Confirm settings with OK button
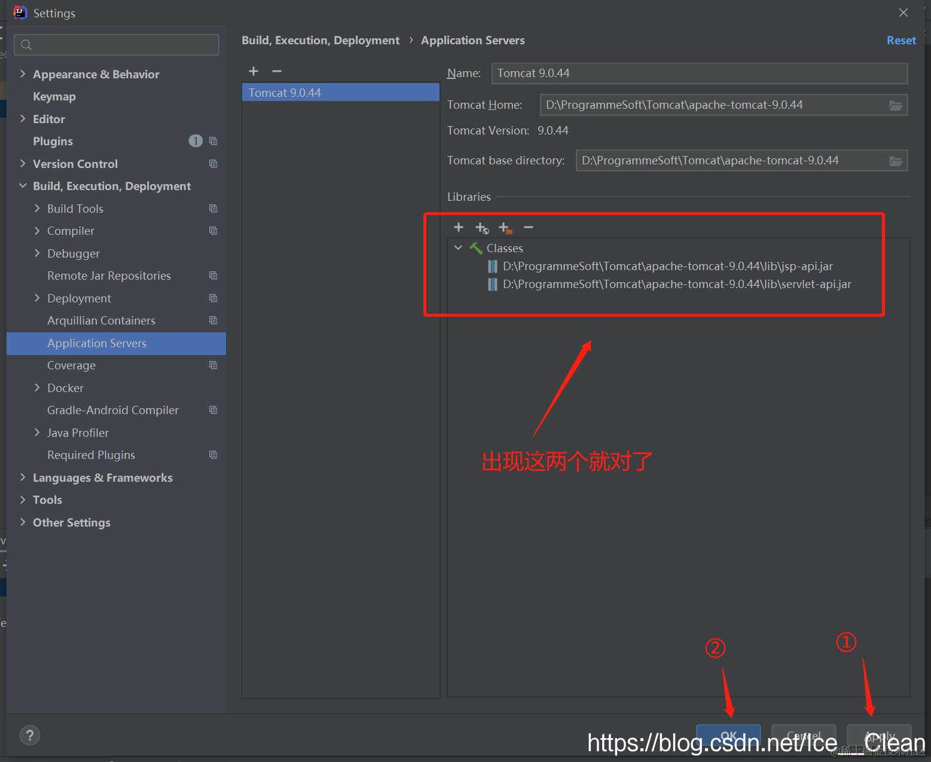Viewport: 931px width, 762px height. (x=728, y=736)
